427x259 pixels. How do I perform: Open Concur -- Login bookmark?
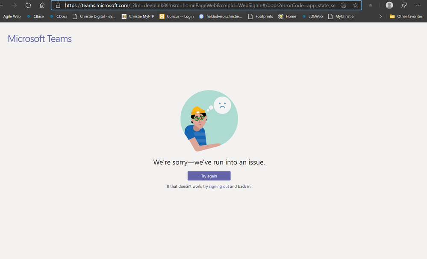[177, 16]
